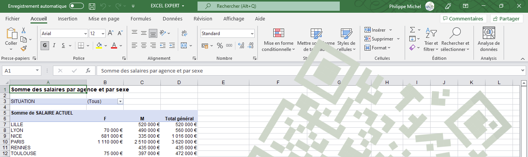Screen dimensions: 528x157
Task: Open the Standard number format dropdown
Action: 252,34
